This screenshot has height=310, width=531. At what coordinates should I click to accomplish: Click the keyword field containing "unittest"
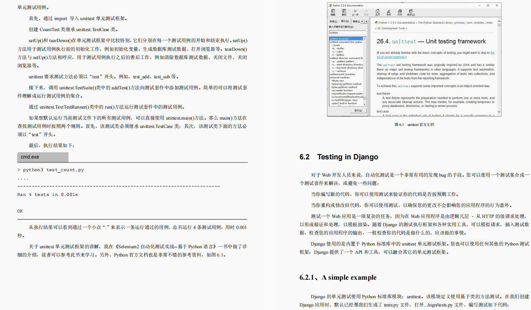(x=347, y=33)
